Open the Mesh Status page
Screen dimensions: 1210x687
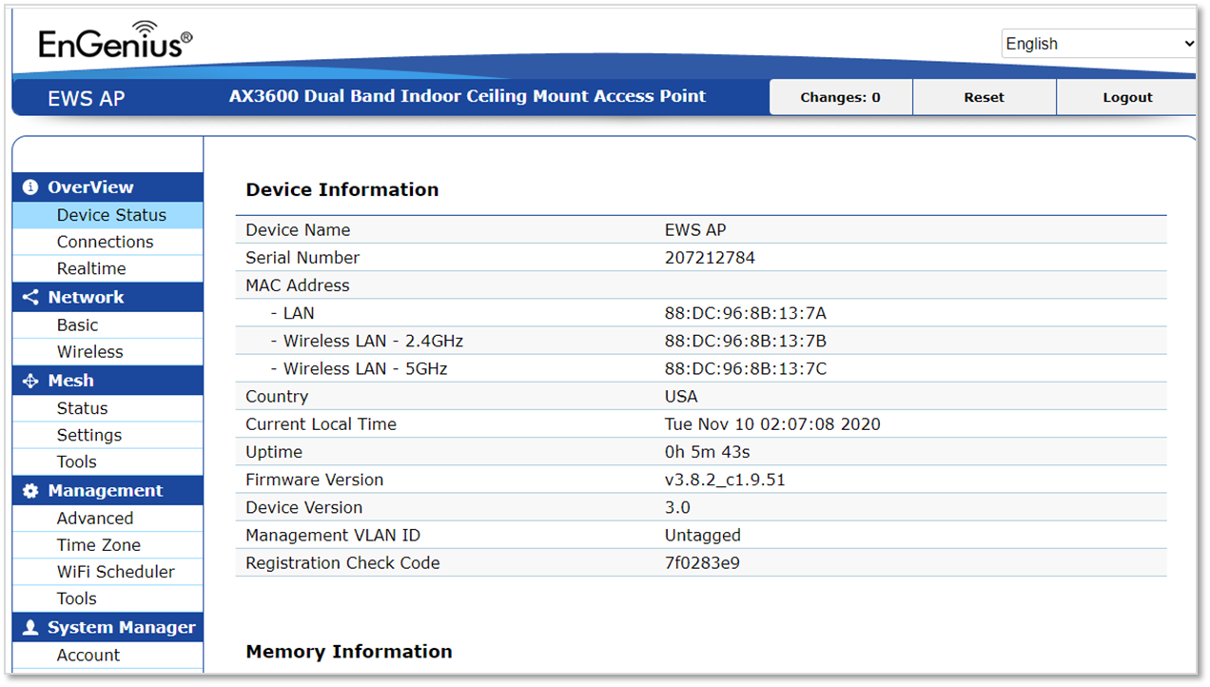[x=82, y=408]
